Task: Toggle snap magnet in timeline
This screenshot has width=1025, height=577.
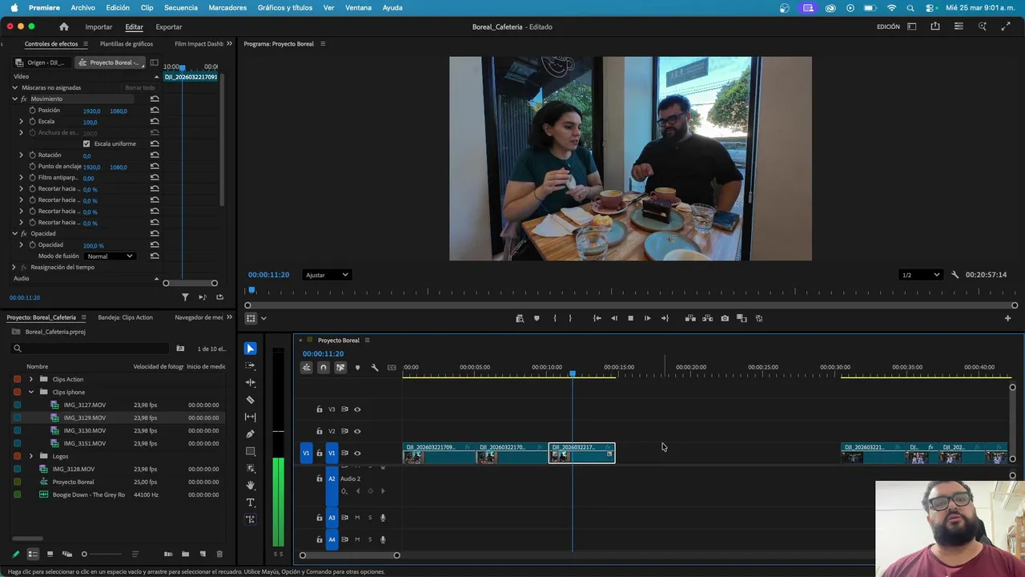Action: [x=323, y=367]
